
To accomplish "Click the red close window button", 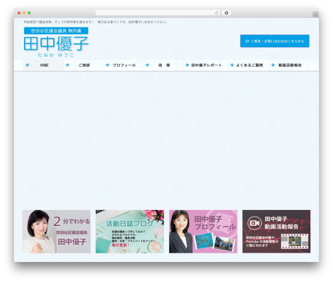I will pos(19,13).
